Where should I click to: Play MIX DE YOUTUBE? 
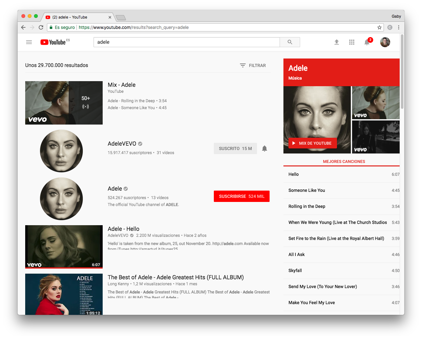[312, 143]
